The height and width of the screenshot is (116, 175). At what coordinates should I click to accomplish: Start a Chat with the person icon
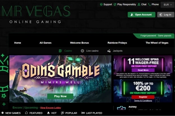139,4
